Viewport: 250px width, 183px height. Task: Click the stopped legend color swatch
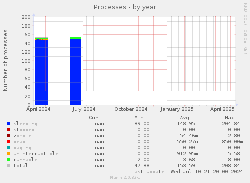[9, 129]
